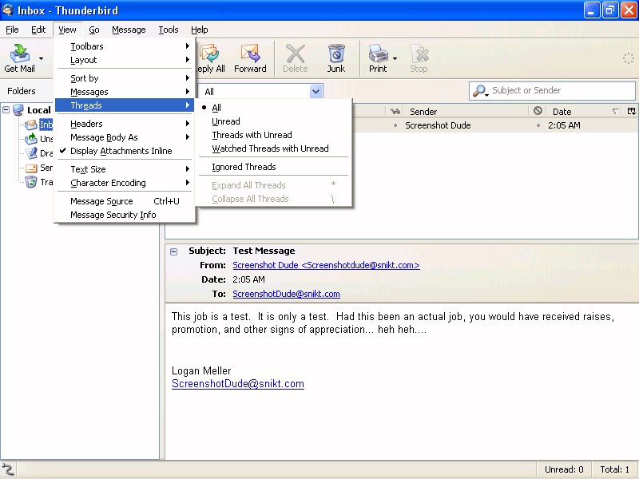
Task: Click the Local Folders computer icon
Action: [x=18, y=110]
